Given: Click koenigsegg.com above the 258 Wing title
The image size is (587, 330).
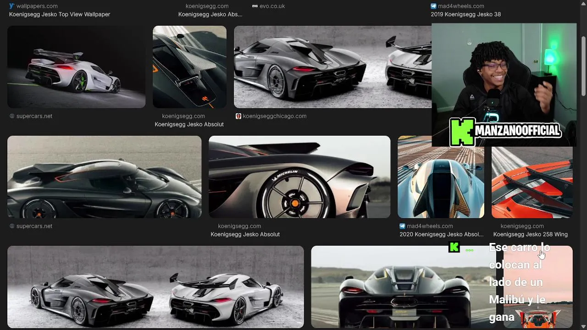Looking at the screenshot, I should tap(522, 226).
